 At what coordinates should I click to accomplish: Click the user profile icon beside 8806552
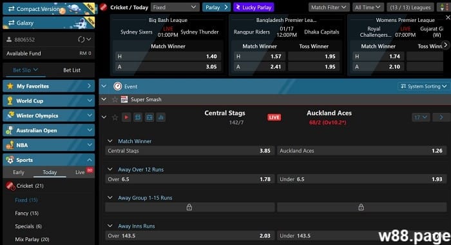(9, 39)
